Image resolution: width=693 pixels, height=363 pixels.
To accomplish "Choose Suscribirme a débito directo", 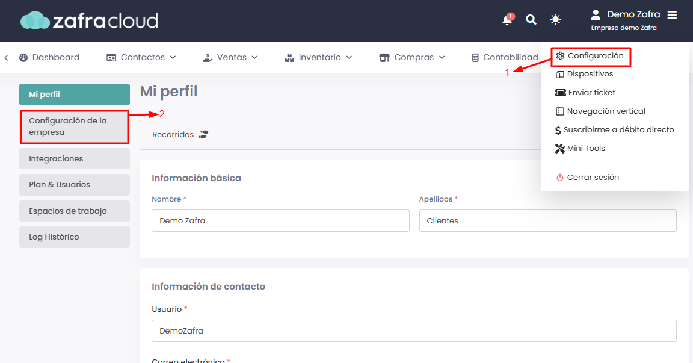I will [x=614, y=130].
